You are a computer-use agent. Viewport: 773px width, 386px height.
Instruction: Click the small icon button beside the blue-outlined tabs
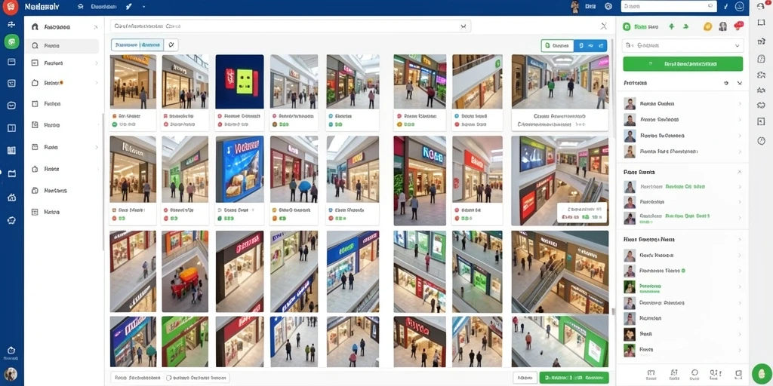click(x=171, y=44)
